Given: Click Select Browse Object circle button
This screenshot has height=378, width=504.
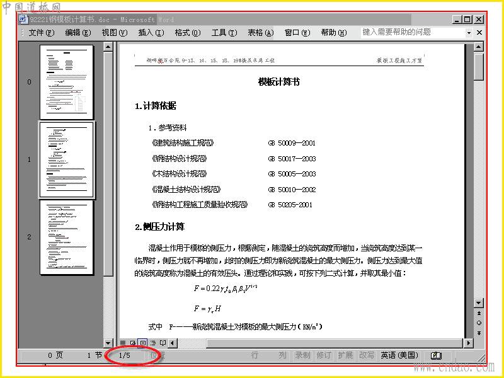Looking at the screenshot, I should (x=479, y=323).
